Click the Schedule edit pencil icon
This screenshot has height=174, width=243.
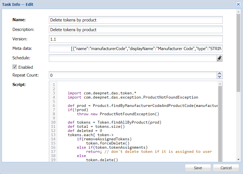click(x=219, y=58)
